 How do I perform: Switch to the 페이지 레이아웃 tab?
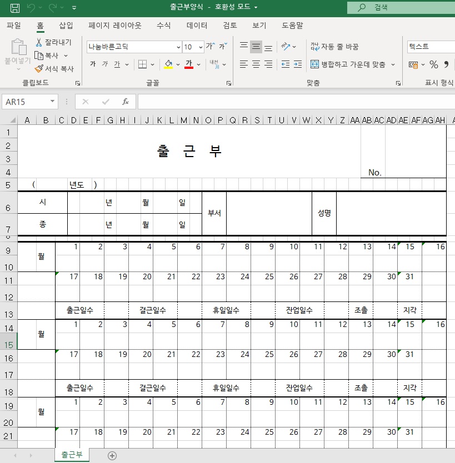[x=114, y=26]
